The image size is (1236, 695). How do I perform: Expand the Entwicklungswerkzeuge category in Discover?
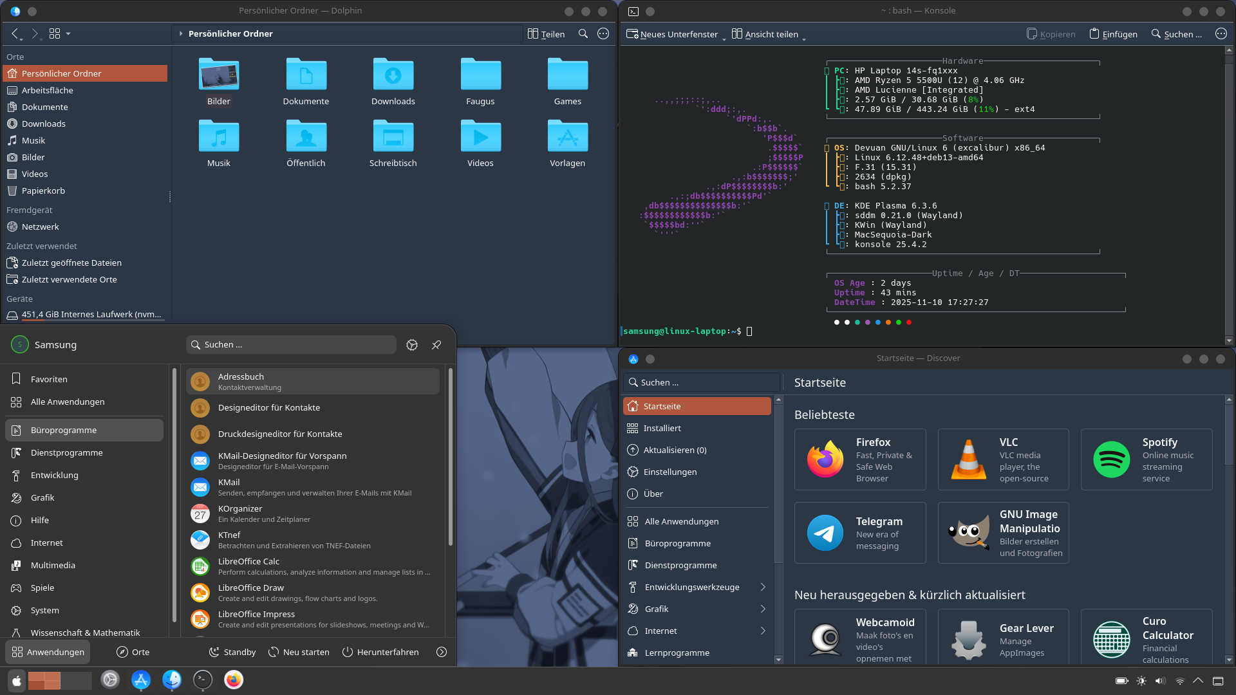763,587
